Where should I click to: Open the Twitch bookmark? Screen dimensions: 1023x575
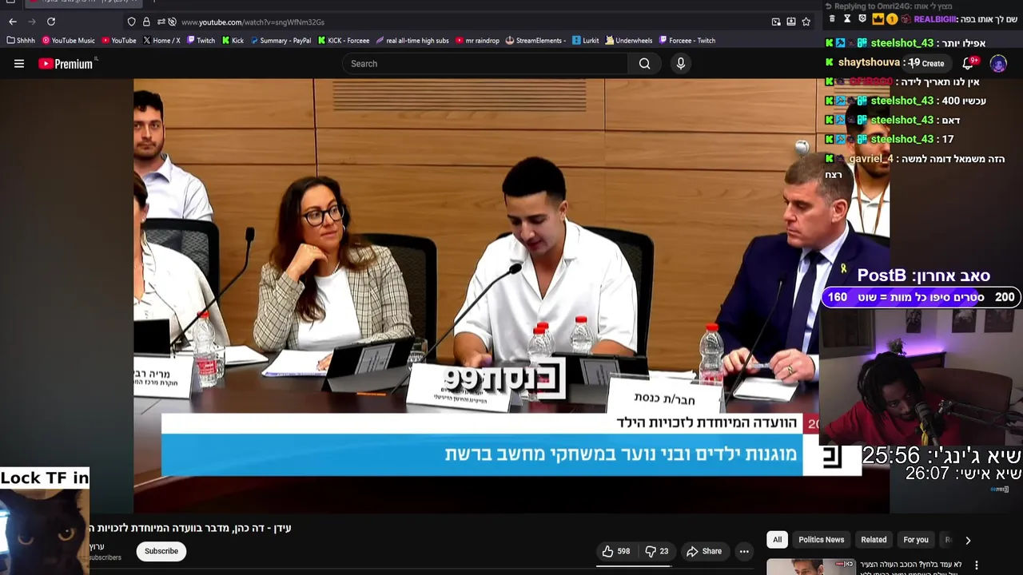201,41
